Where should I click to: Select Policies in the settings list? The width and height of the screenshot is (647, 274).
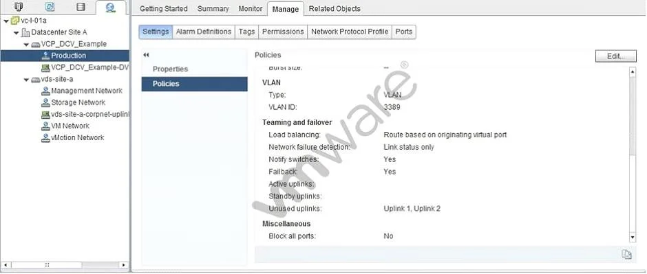pos(194,84)
